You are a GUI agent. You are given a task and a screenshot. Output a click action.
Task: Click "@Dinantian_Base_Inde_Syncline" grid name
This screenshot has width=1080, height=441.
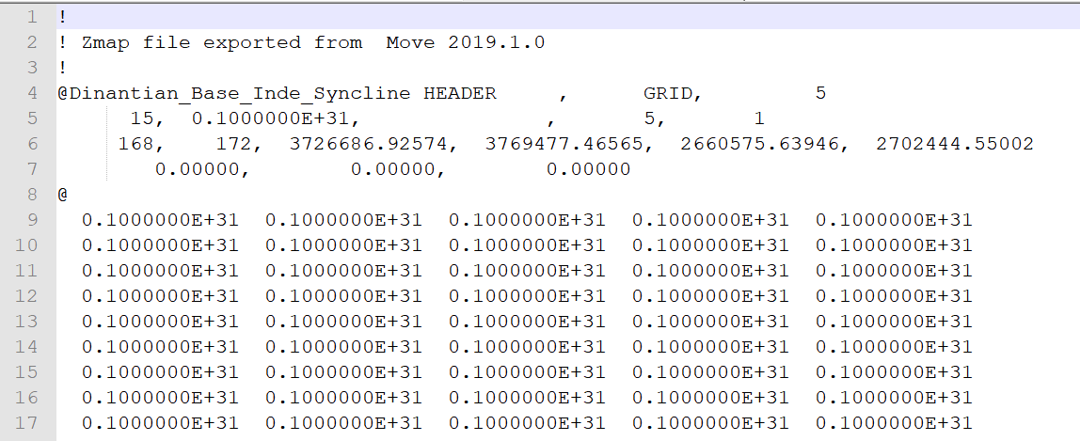[x=234, y=94]
